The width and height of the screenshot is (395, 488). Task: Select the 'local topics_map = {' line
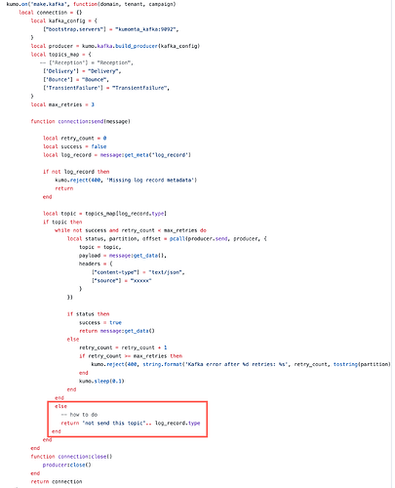tap(60, 55)
